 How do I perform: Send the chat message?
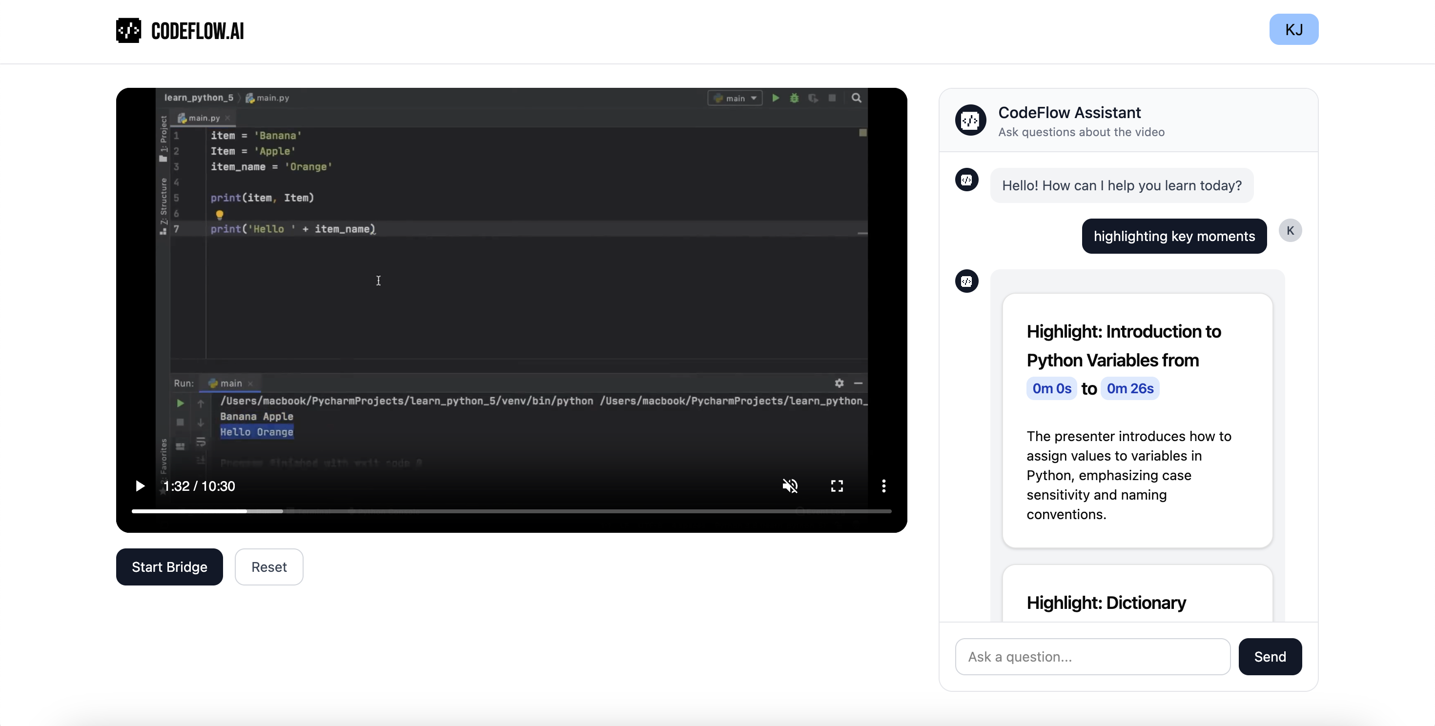[1270, 656]
